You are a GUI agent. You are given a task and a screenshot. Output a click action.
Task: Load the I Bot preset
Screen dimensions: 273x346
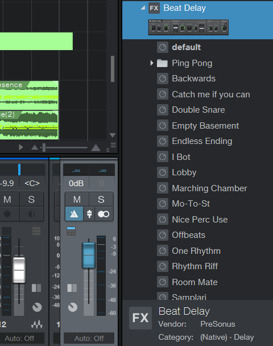pos(181,157)
